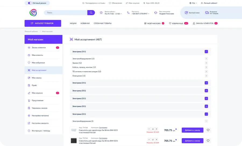Open Мои наценки top link

click(133, 3)
